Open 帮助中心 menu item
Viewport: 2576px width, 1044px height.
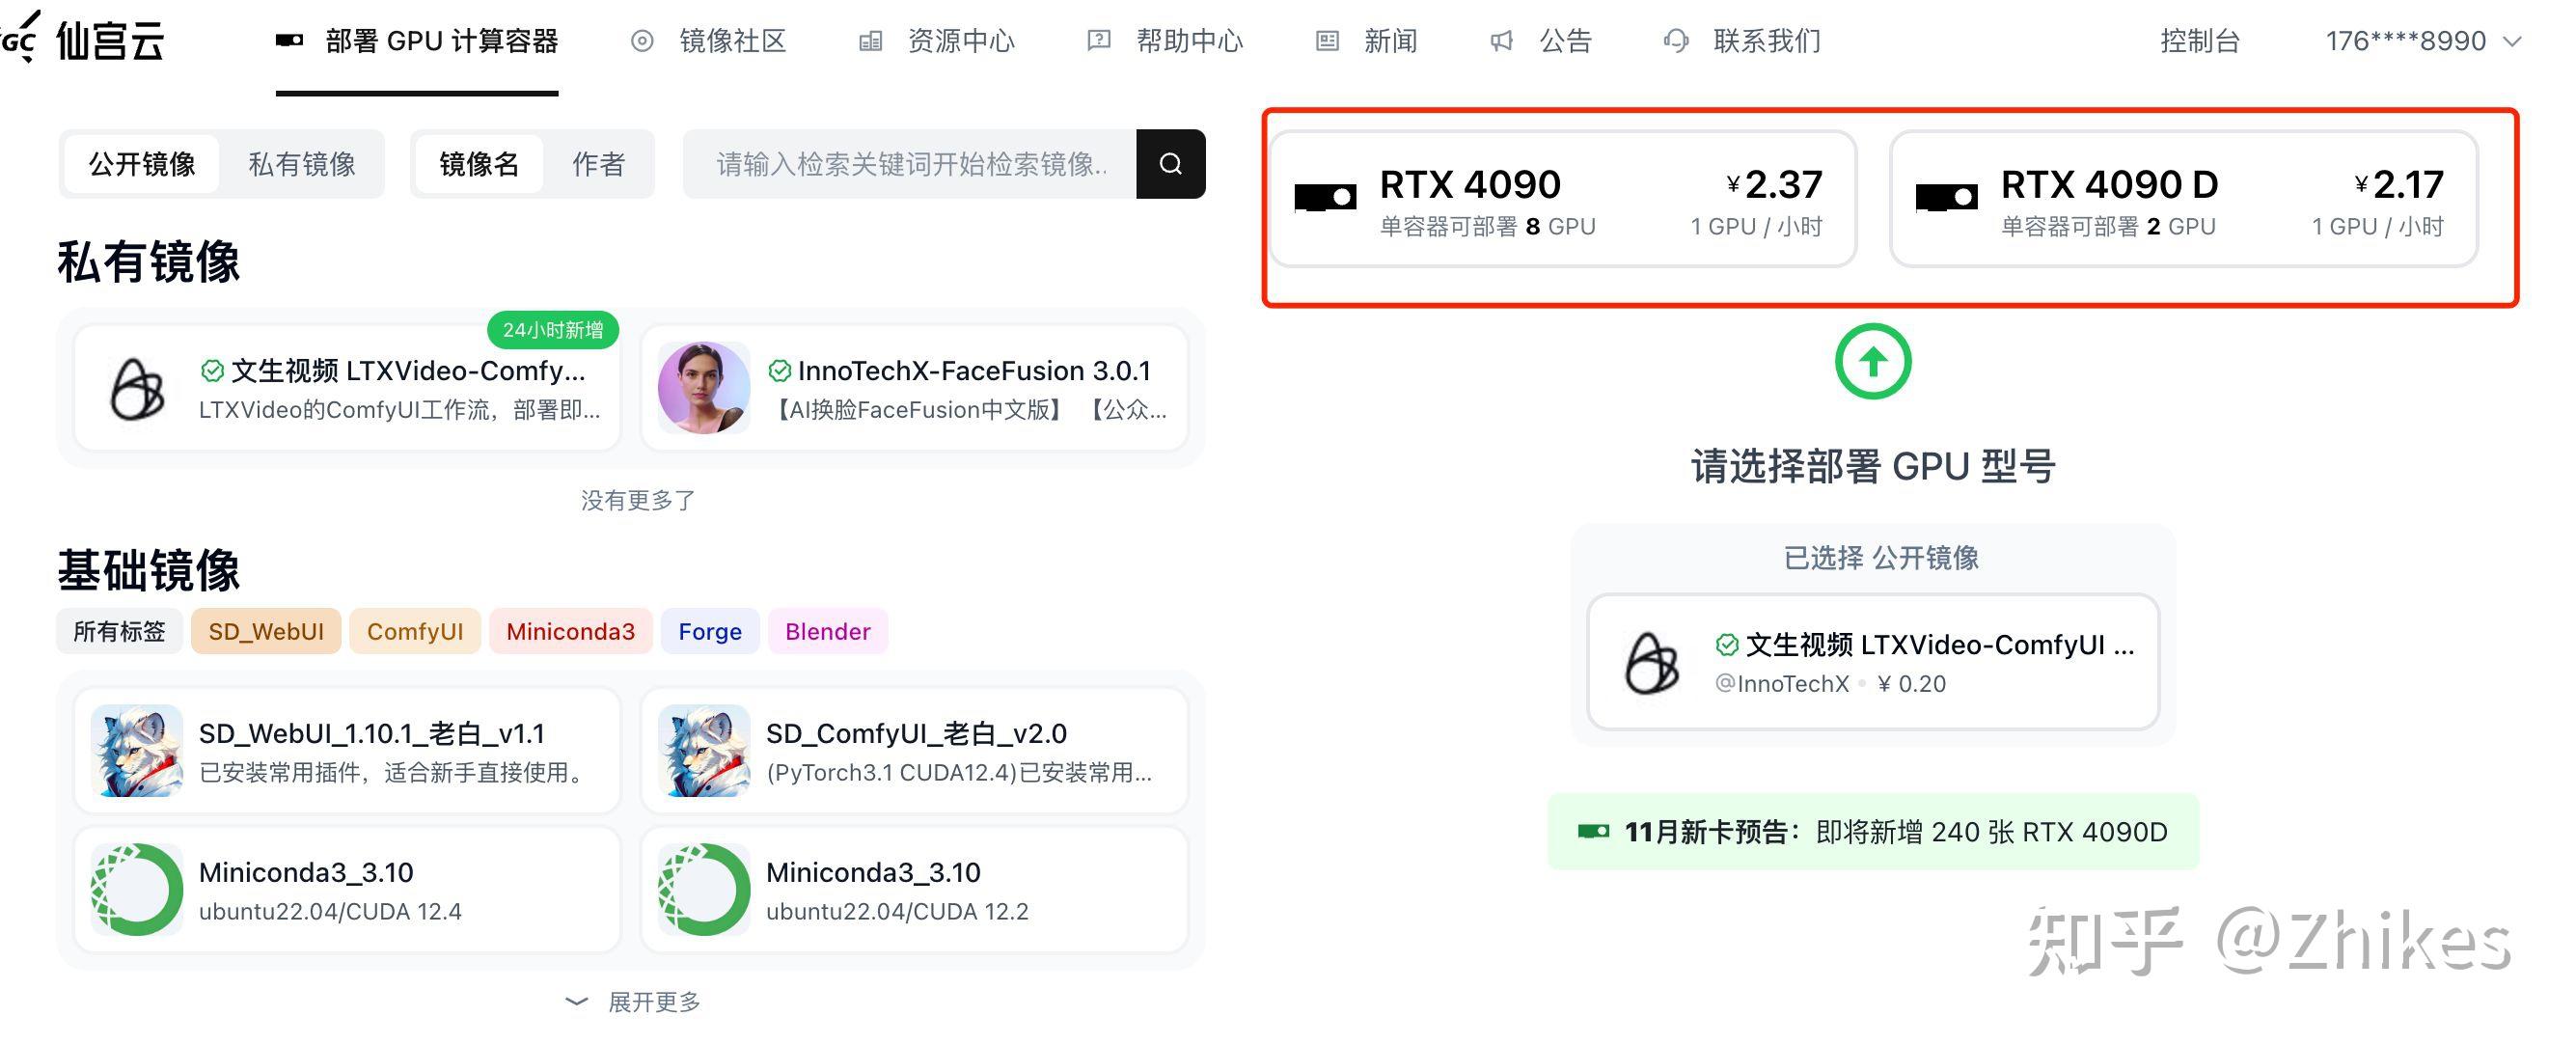tap(1165, 41)
